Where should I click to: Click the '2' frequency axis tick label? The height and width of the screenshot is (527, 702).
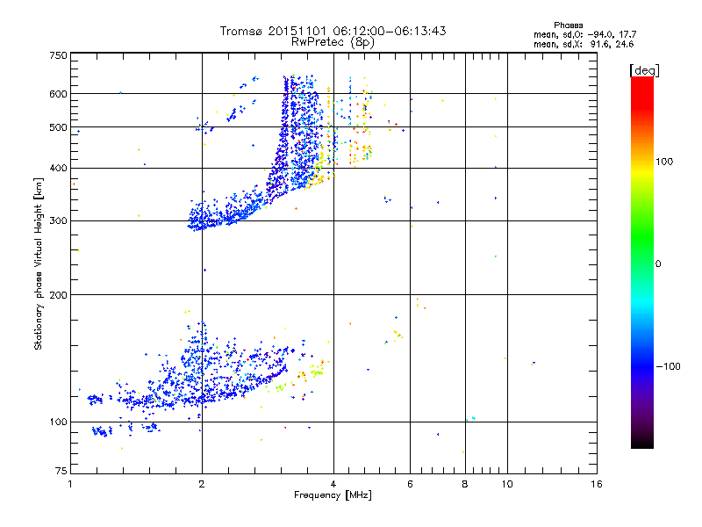[x=202, y=484]
